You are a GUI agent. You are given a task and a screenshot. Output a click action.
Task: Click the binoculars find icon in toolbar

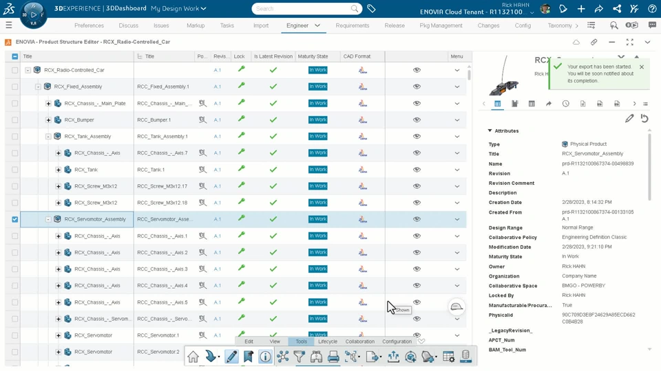tap(316, 357)
